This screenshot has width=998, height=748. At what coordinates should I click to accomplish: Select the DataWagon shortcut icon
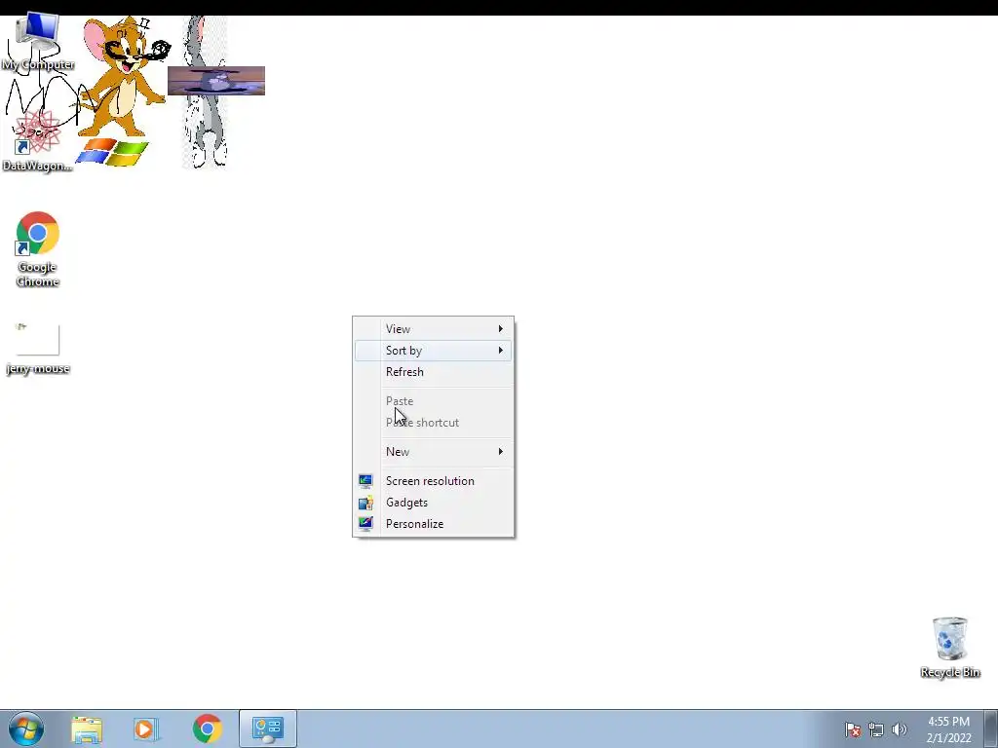[38, 143]
